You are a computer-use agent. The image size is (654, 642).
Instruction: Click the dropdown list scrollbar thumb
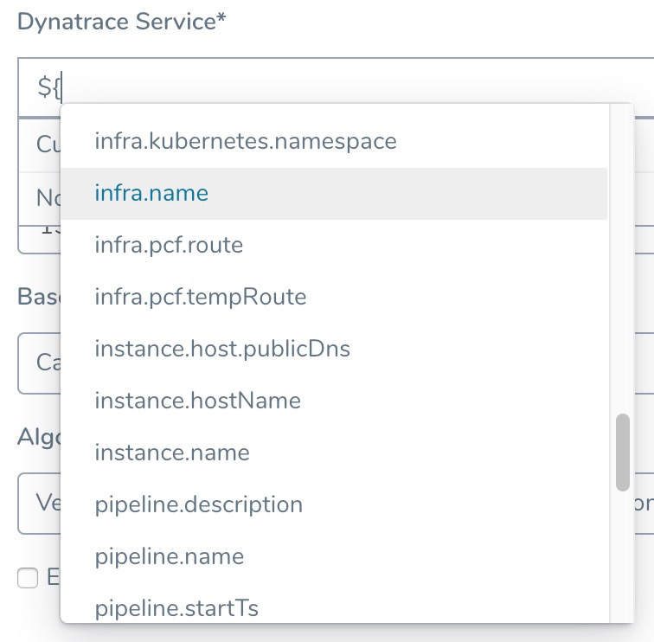click(x=623, y=453)
